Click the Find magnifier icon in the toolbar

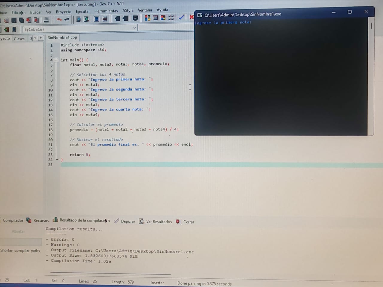(x=79, y=19)
